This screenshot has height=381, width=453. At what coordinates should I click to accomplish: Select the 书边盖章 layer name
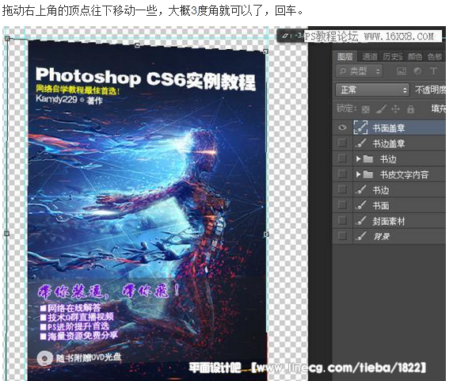pos(389,143)
